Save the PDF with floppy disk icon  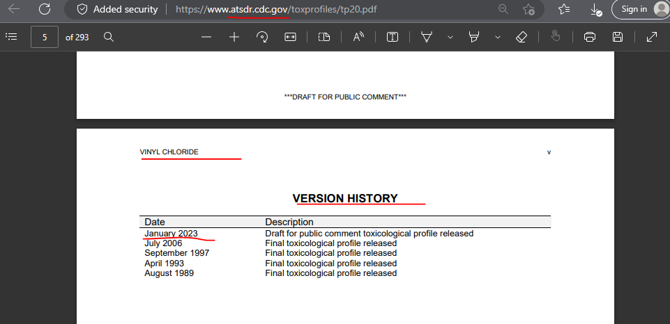coord(618,37)
